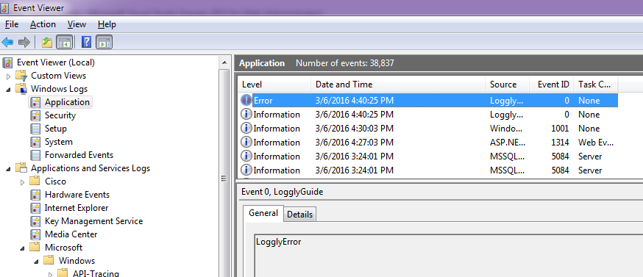Select the ASP.NET event 1314 row
Image resolution: width=643 pixels, height=277 pixels.
(x=428, y=143)
